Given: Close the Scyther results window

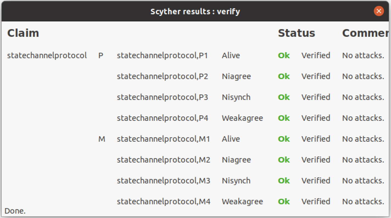Looking at the screenshot, I should point(379,11).
